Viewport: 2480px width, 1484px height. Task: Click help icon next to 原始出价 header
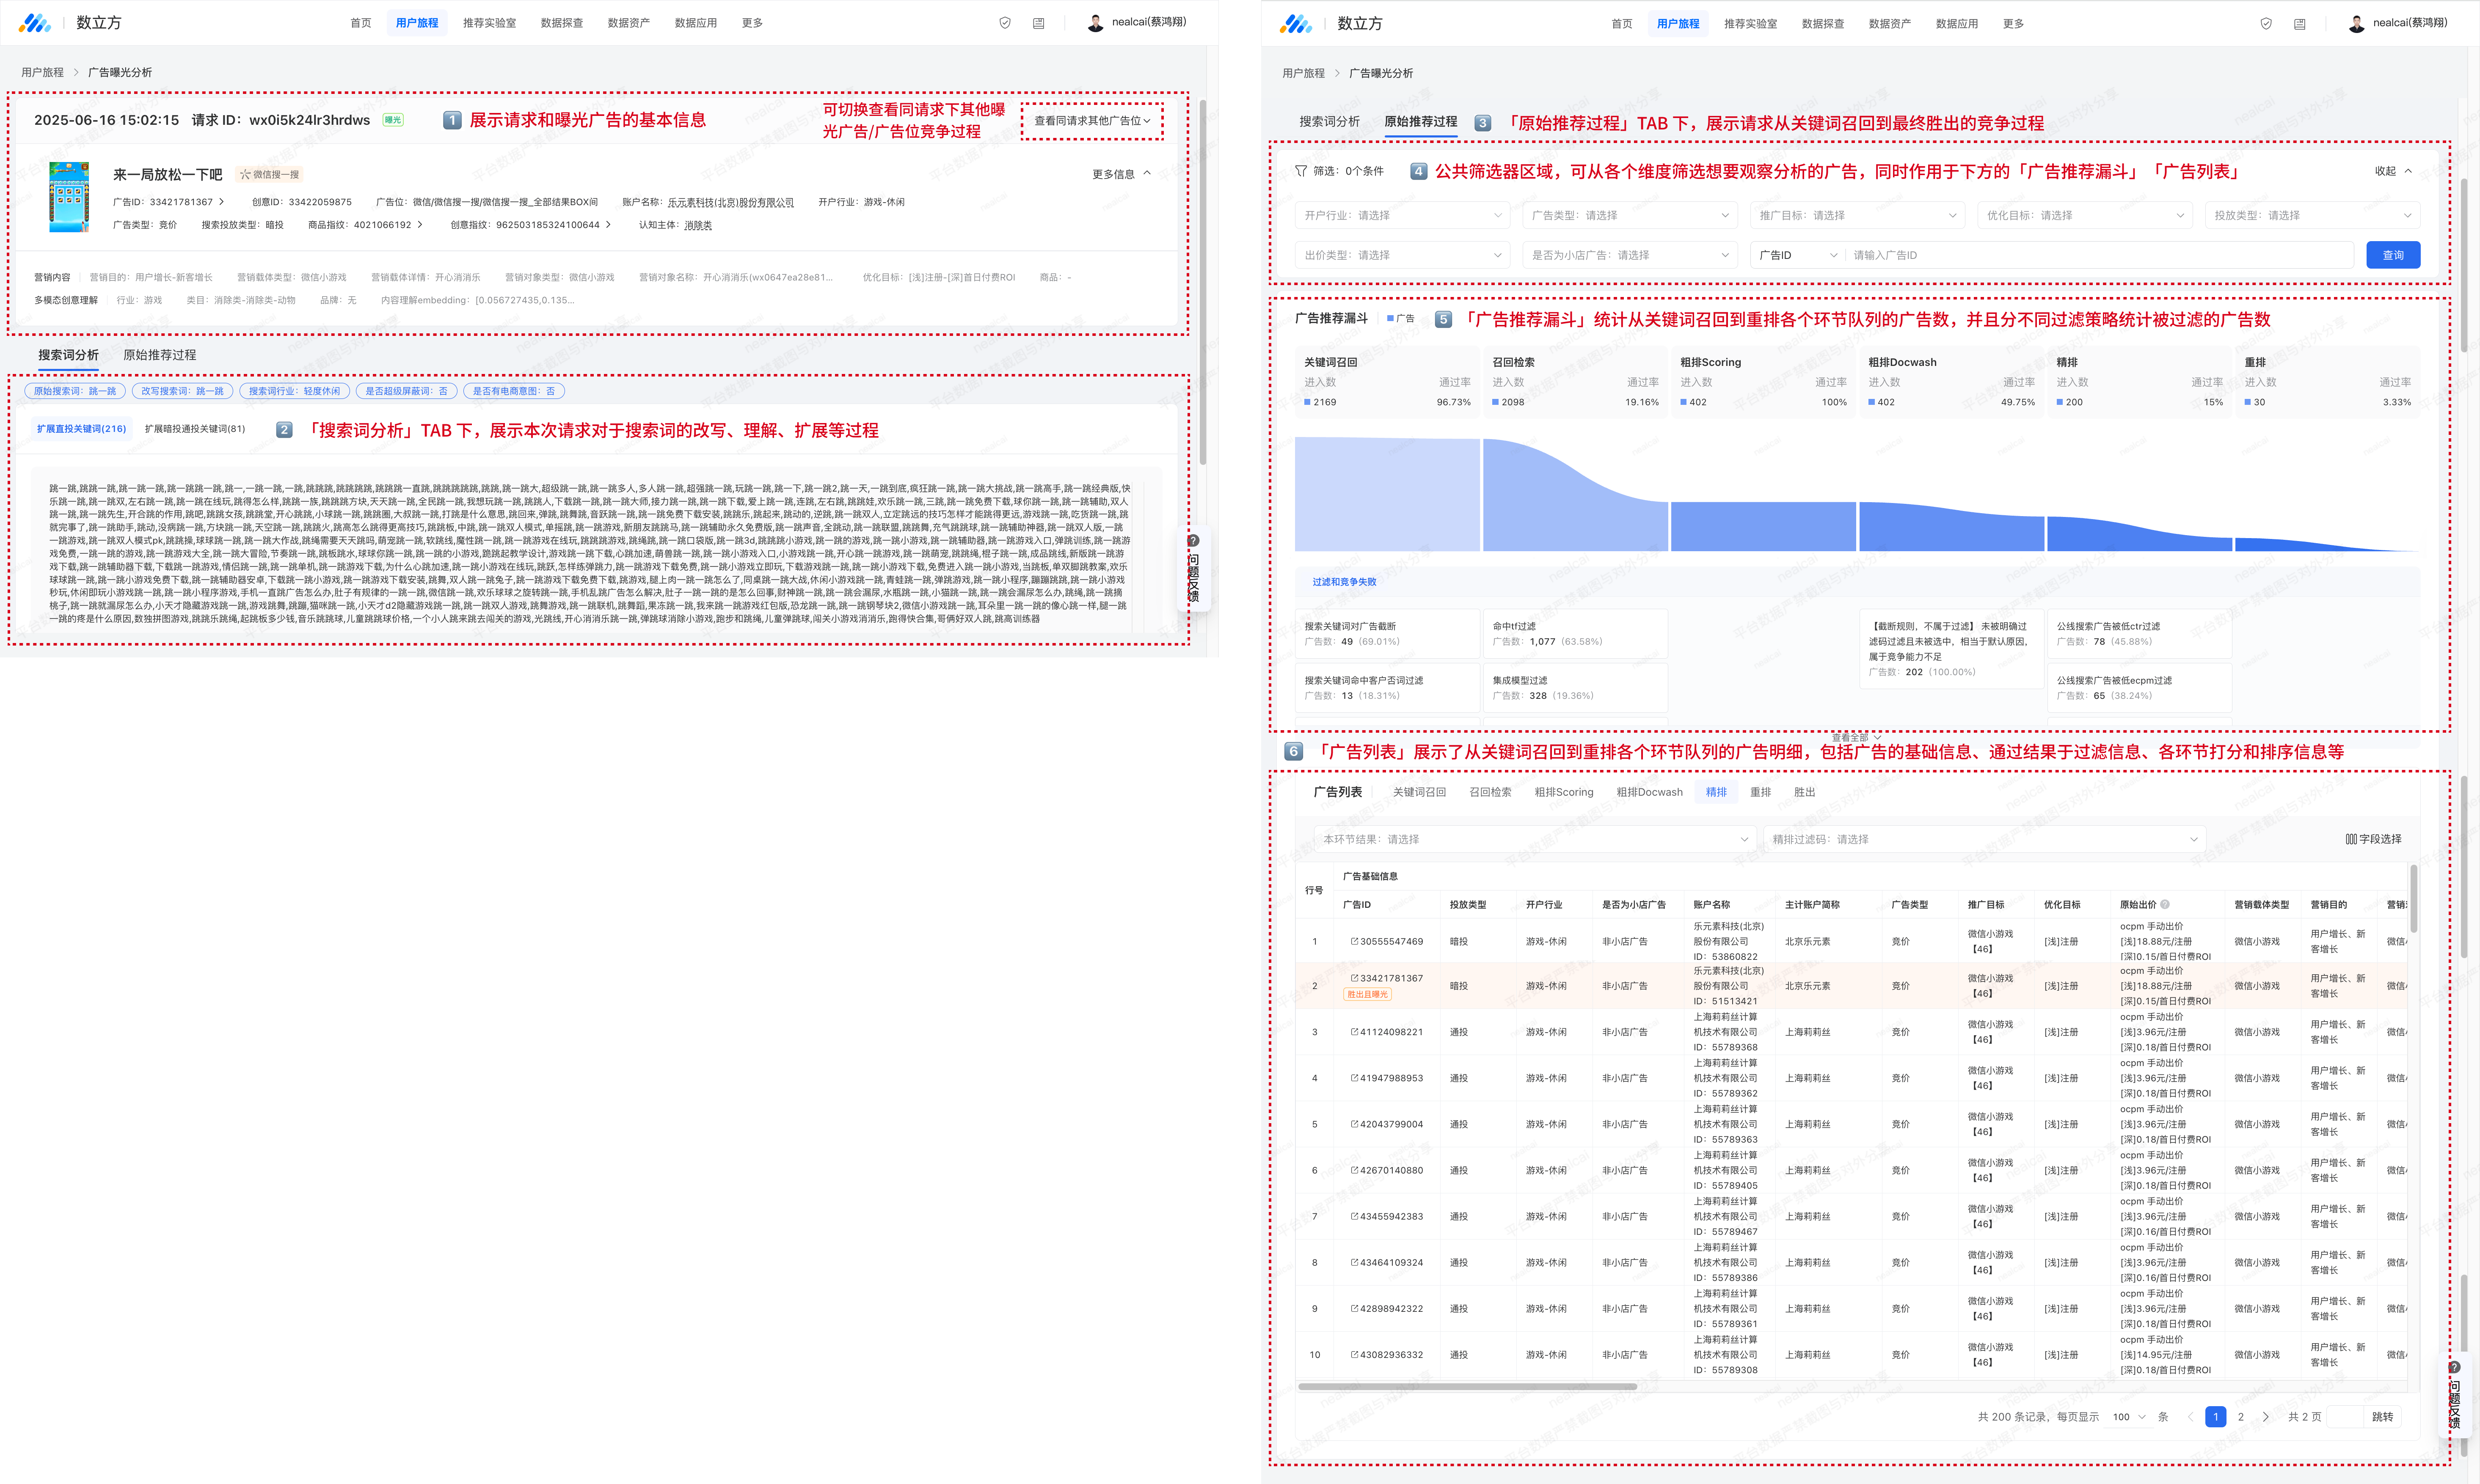(x=2165, y=904)
